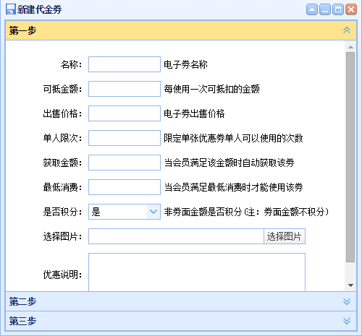Click the save disk icon beside 新建代金券
Image resolution: width=362 pixels, height=336 pixels.
point(11,9)
